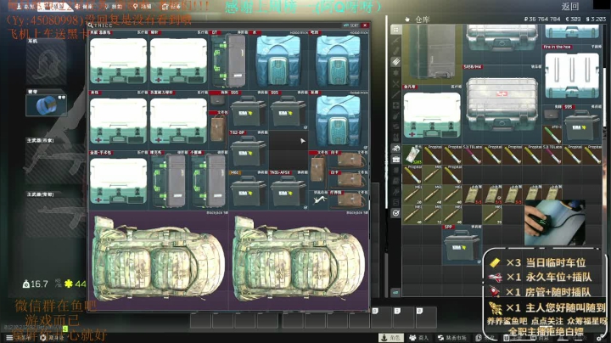Select the M61 ammo box in THICC case

click(248, 190)
